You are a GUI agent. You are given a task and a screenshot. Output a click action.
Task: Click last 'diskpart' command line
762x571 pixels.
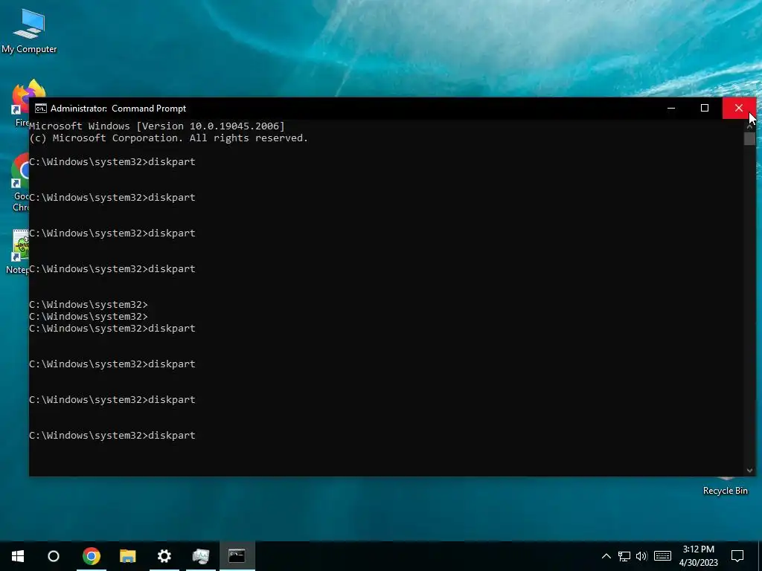pos(112,436)
